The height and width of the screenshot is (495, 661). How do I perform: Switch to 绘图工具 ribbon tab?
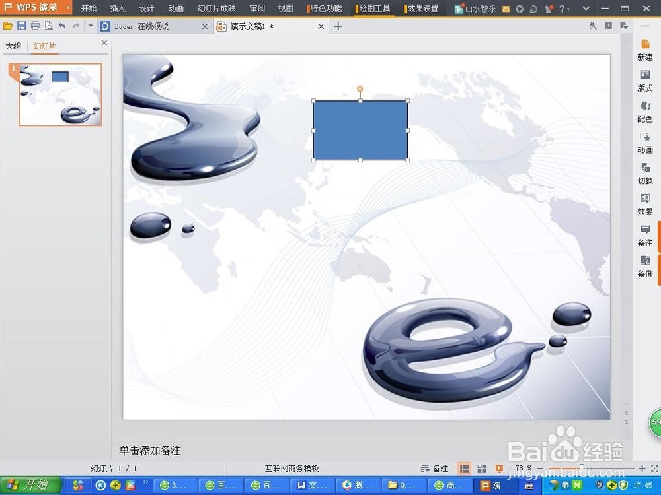[x=373, y=8]
